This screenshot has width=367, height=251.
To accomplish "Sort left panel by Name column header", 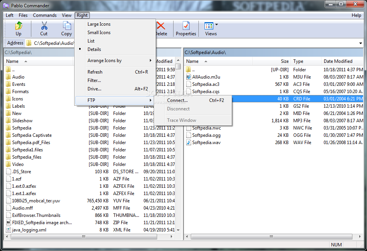I will 39,61.
